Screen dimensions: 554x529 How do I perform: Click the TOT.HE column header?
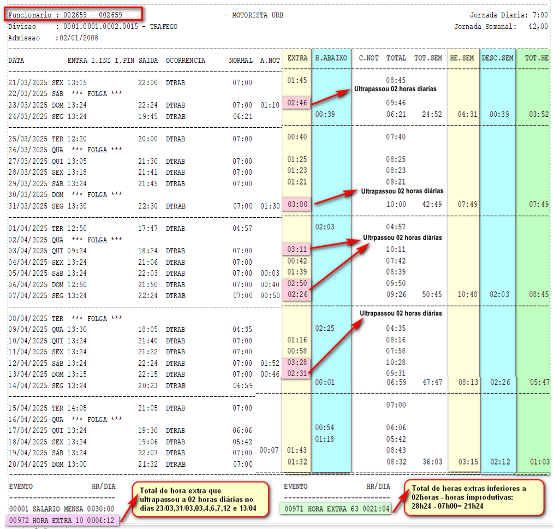click(537, 58)
